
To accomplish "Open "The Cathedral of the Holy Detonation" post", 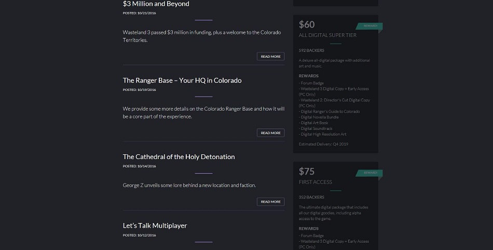I will point(179,157).
